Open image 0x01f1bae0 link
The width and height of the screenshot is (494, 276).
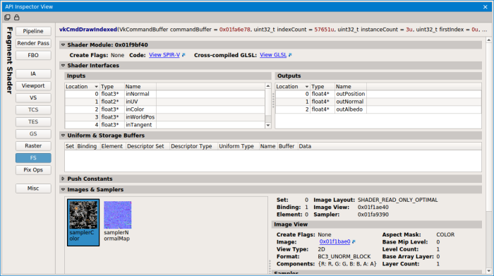click(x=335, y=241)
